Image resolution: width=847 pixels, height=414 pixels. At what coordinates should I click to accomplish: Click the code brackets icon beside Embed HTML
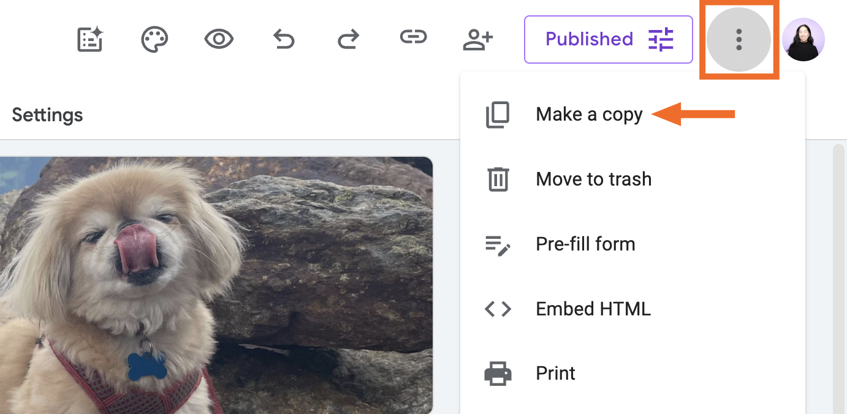coord(498,309)
